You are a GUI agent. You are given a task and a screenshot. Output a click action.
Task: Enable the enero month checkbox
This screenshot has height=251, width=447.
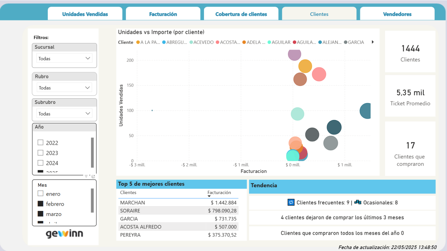pyautogui.click(x=41, y=193)
